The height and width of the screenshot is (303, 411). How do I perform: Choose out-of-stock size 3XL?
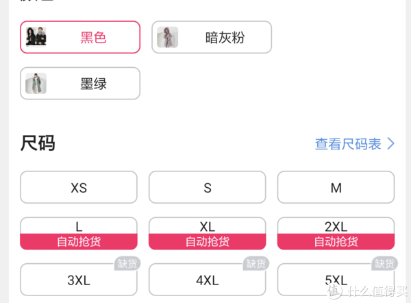(79, 280)
